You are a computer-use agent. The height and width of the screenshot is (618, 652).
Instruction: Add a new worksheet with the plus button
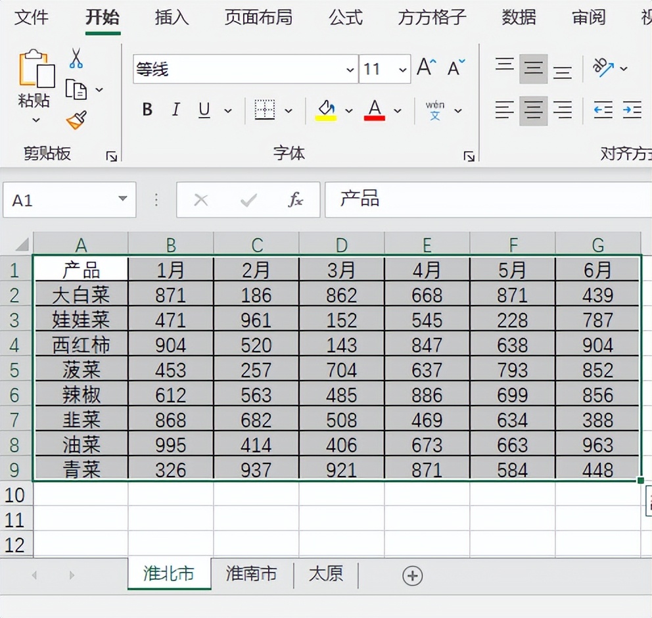coord(412,575)
